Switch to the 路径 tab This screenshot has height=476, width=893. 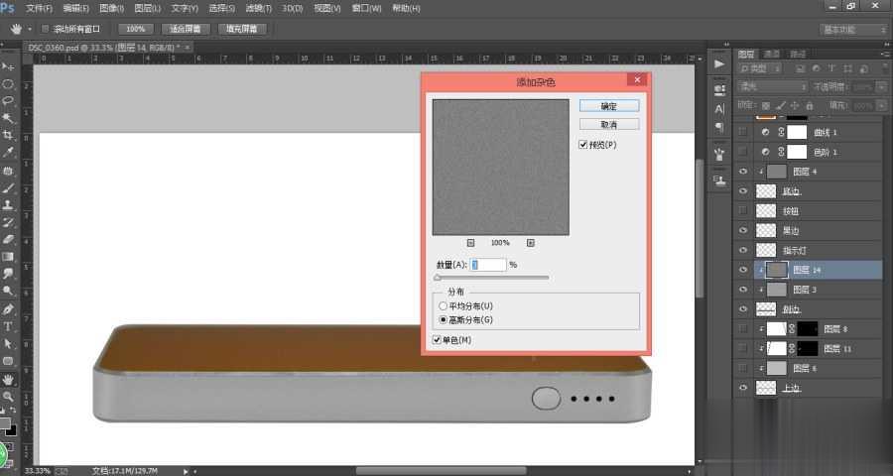pyautogui.click(x=798, y=55)
